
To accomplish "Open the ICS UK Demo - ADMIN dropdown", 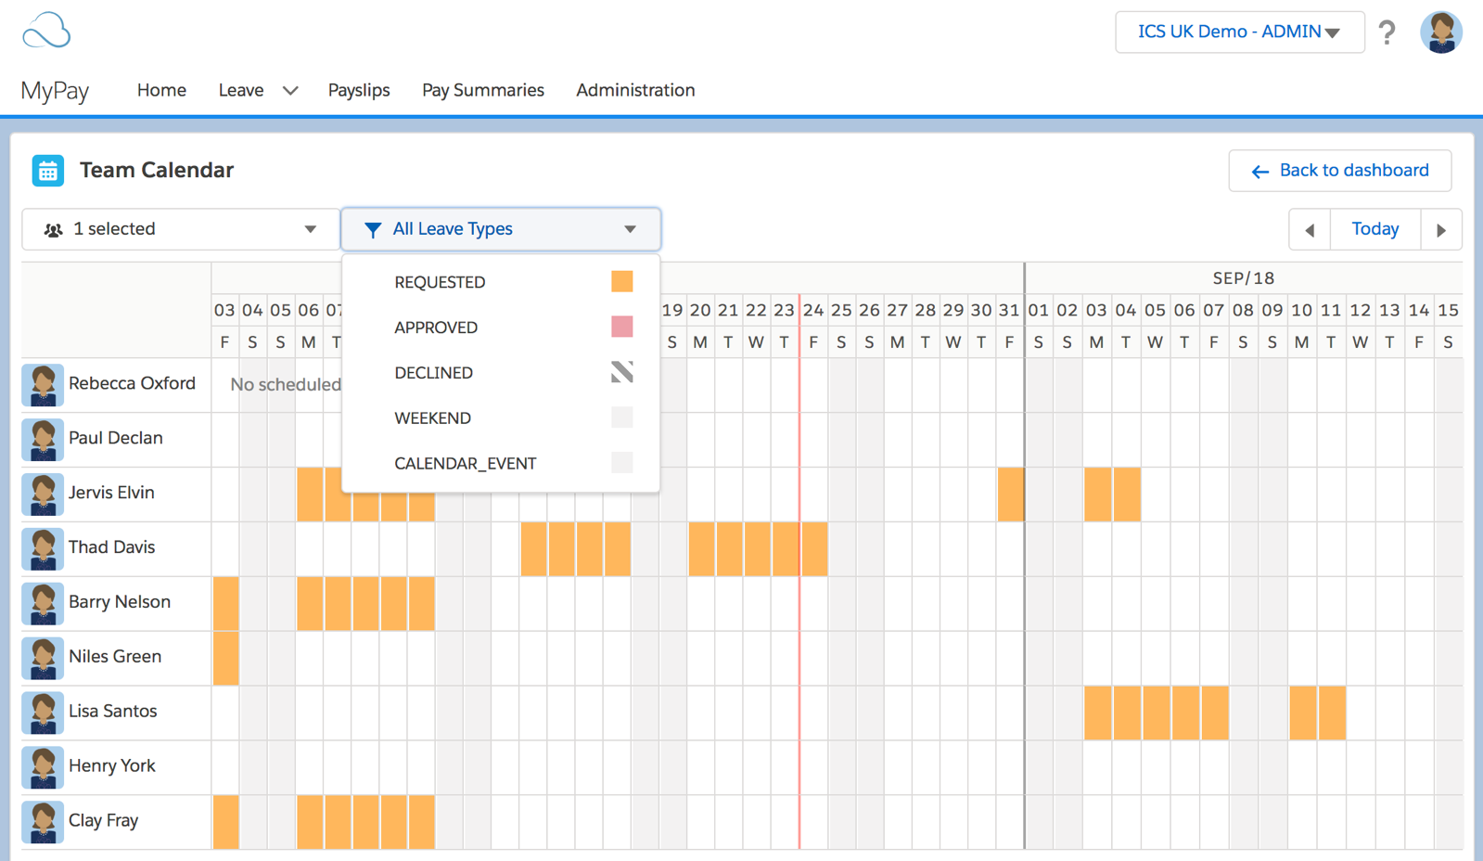I will [1240, 32].
